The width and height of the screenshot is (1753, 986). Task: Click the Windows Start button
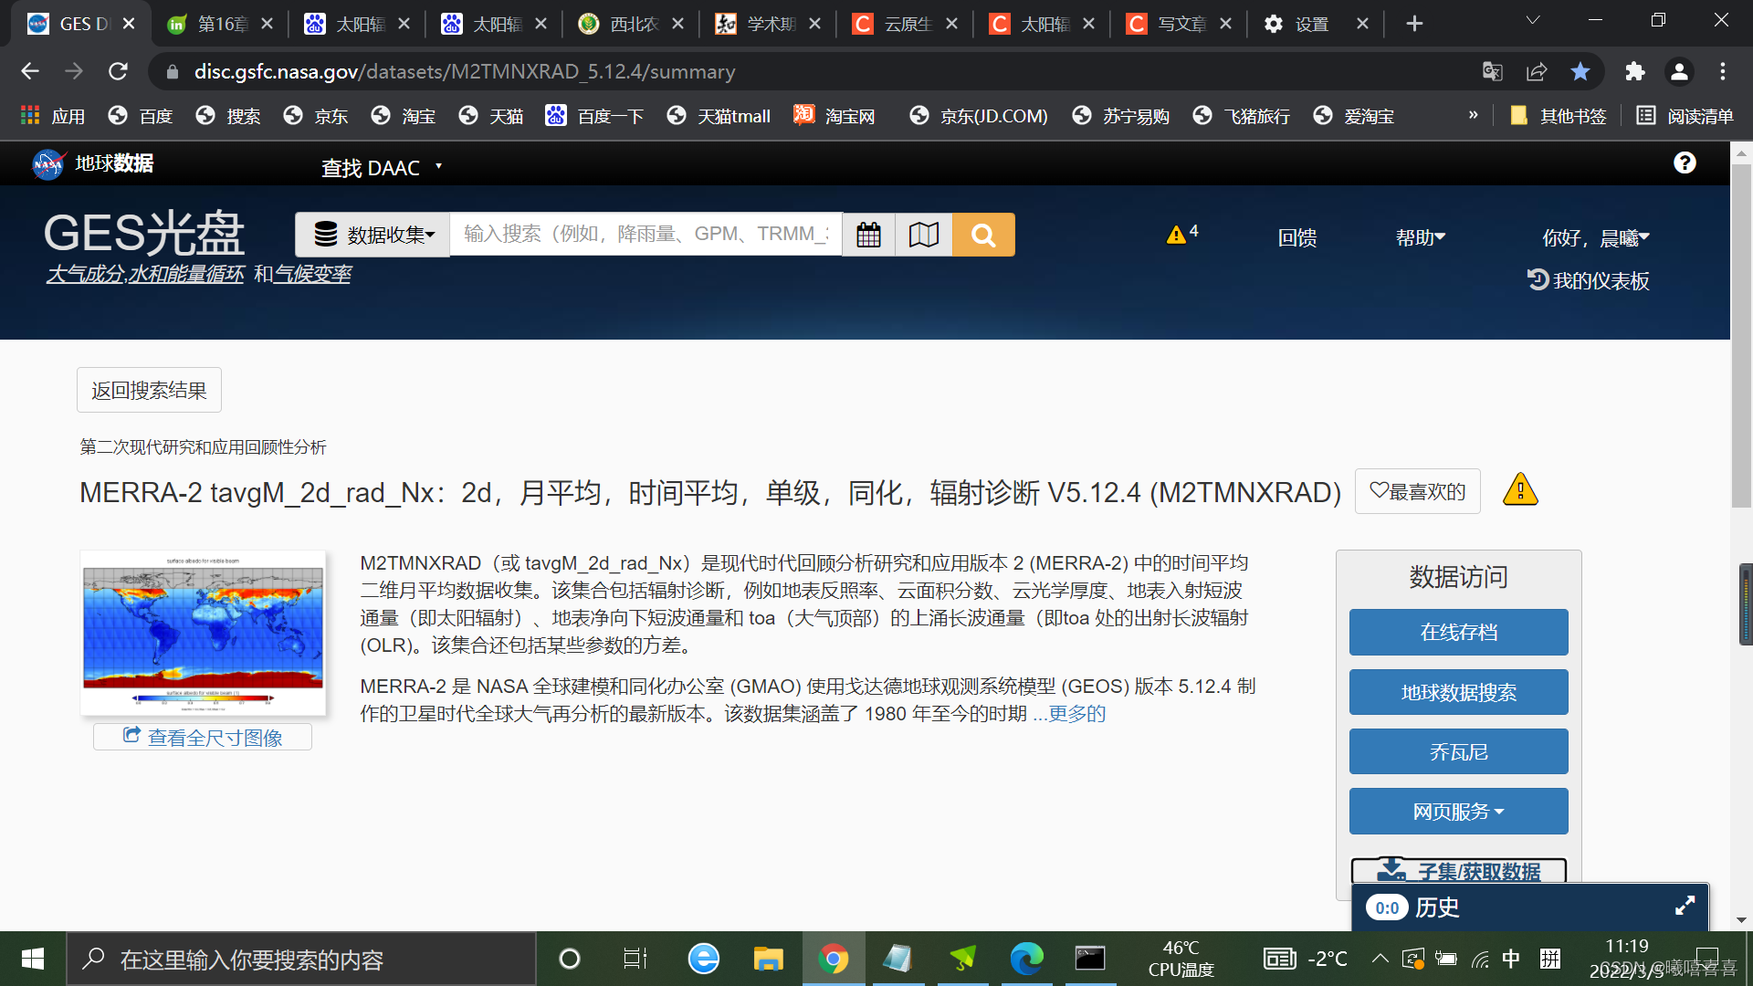coord(33,959)
